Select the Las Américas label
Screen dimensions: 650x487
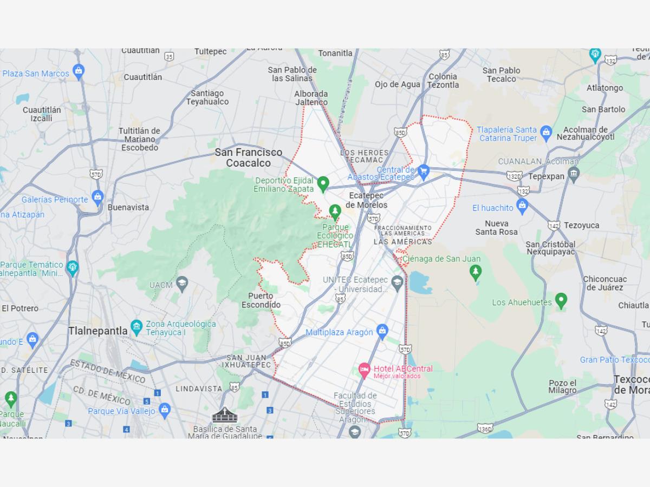pos(403,242)
